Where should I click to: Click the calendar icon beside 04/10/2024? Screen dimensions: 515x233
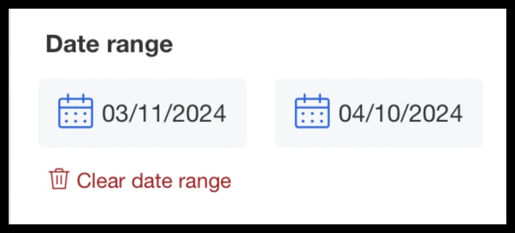point(312,112)
